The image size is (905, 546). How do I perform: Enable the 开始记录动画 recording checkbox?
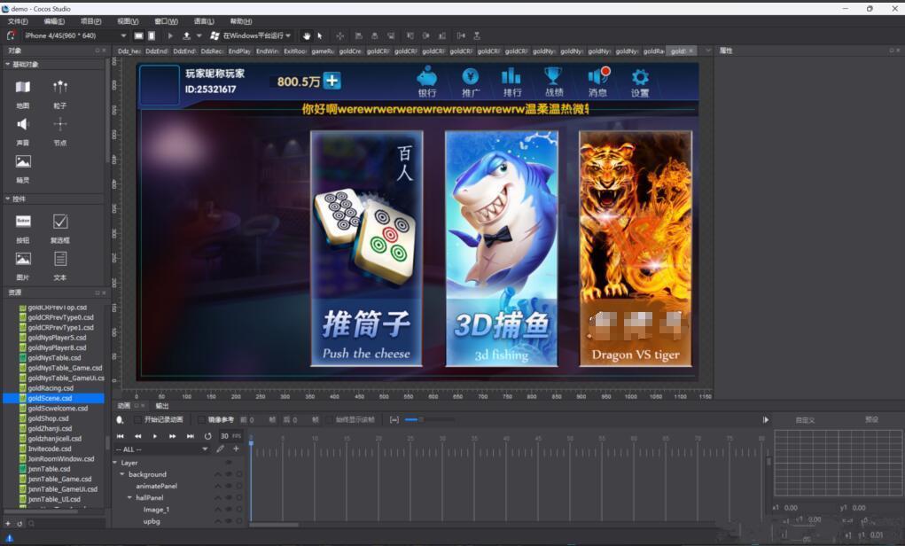137,418
